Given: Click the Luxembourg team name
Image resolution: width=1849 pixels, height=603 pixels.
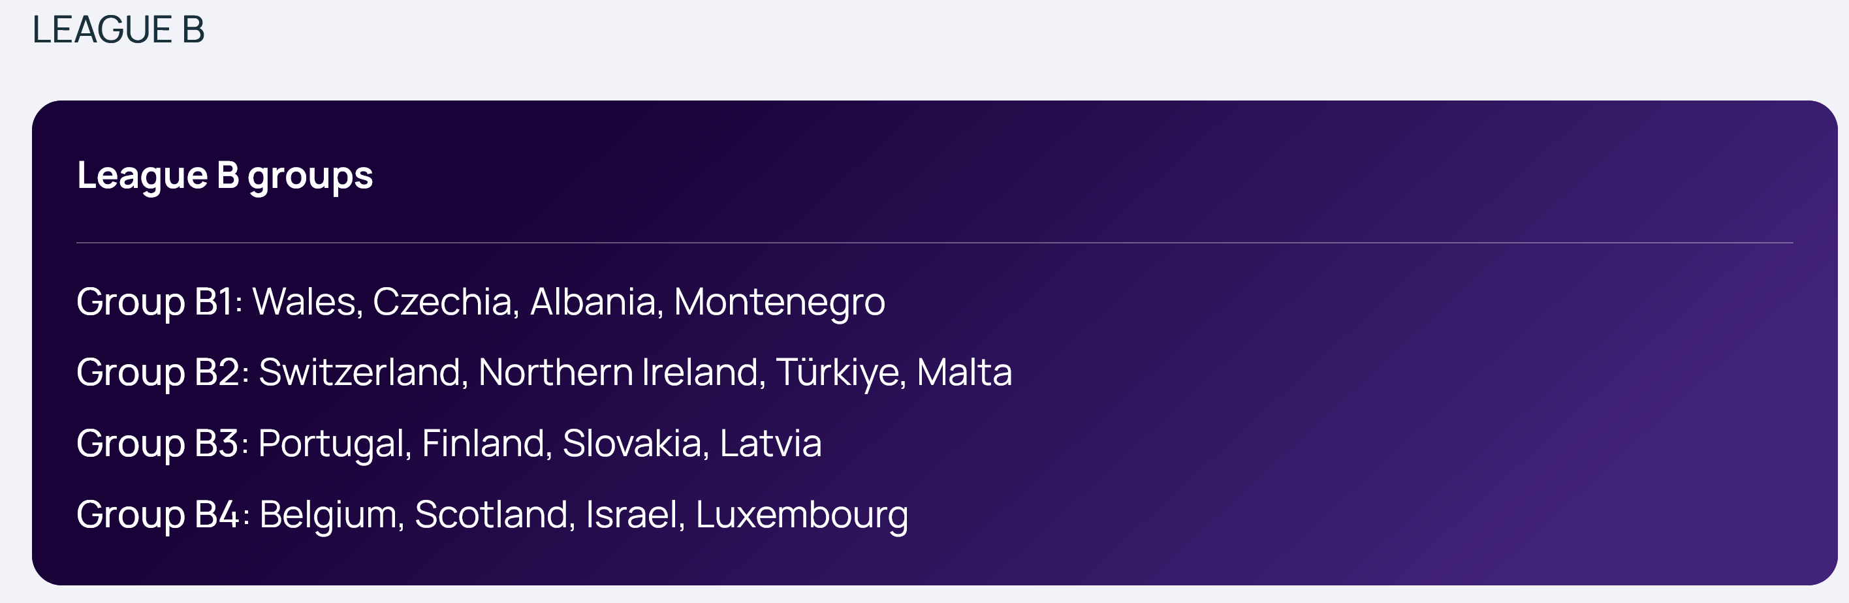Looking at the screenshot, I should (x=801, y=515).
